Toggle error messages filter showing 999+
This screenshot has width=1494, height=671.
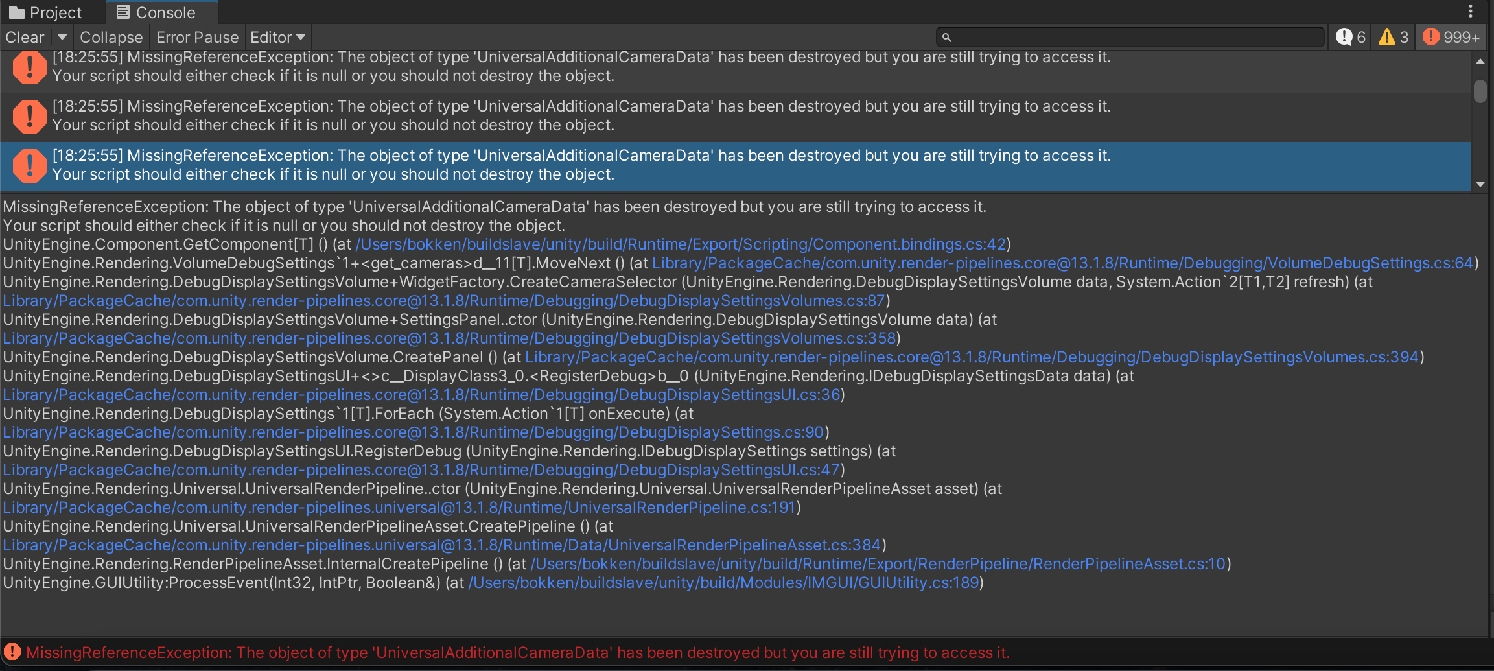[1451, 37]
